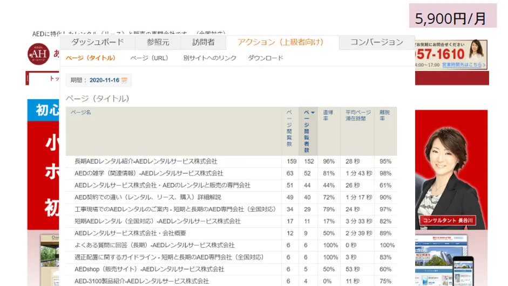The image size is (508, 286).
Task: Click bounce rate value 44%
Action: 329,185
